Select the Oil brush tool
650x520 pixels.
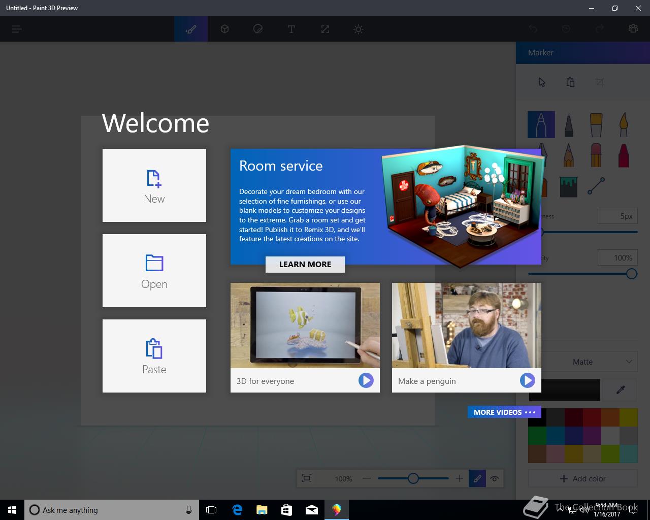pyautogui.click(x=596, y=124)
